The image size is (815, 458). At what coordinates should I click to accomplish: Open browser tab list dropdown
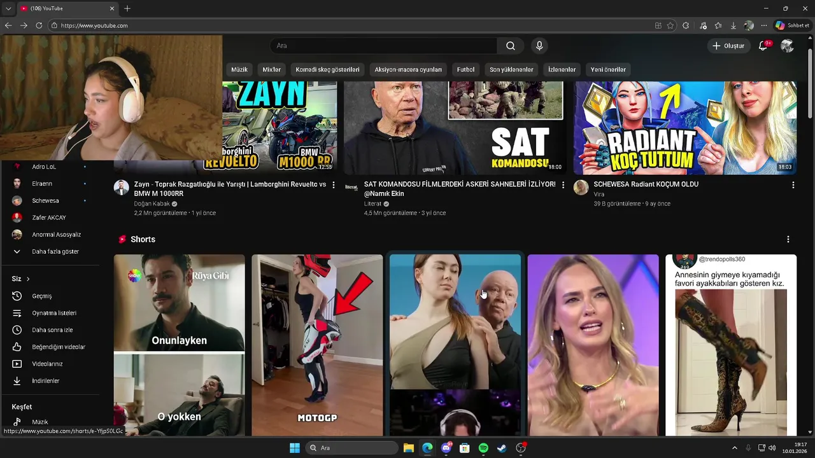pos(8,8)
